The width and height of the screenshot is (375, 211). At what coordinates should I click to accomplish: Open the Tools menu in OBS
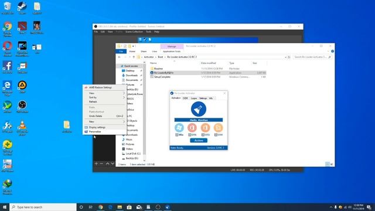[148, 32]
